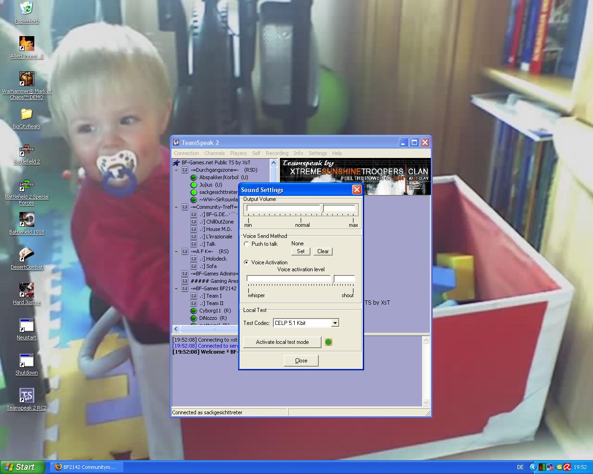The width and height of the screenshot is (593, 474).
Task: Click the Output Volume slider handle
Action: (322, 208)
